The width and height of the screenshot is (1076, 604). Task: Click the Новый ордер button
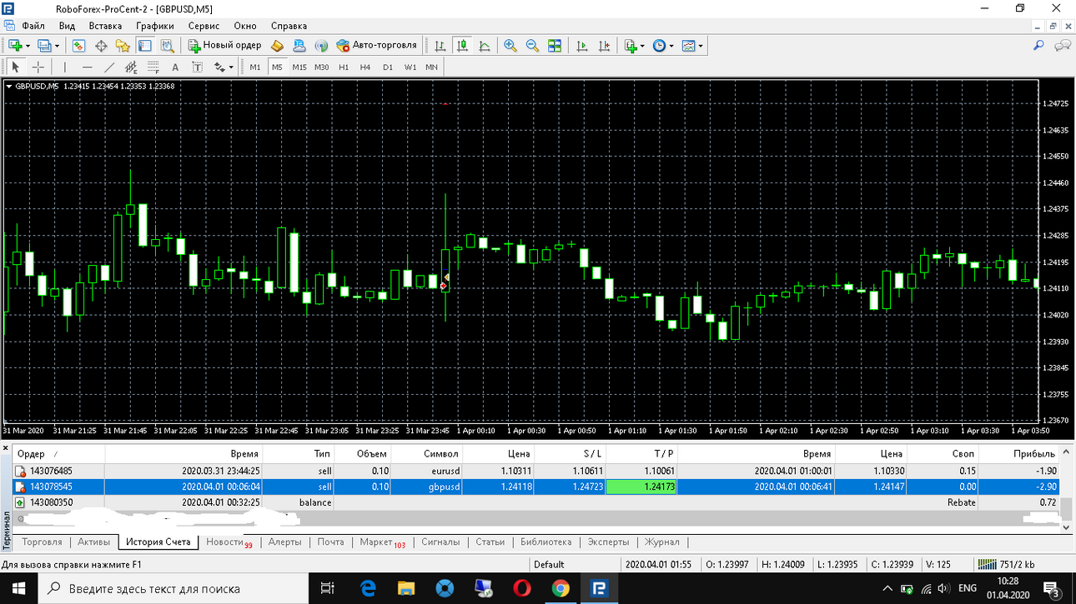pyautogui.click(x=224, y=46)
